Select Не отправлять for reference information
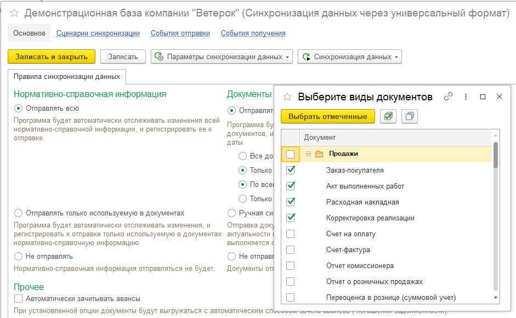The height and width of the screenshot is (318, 516). click(x=19, y=256)
